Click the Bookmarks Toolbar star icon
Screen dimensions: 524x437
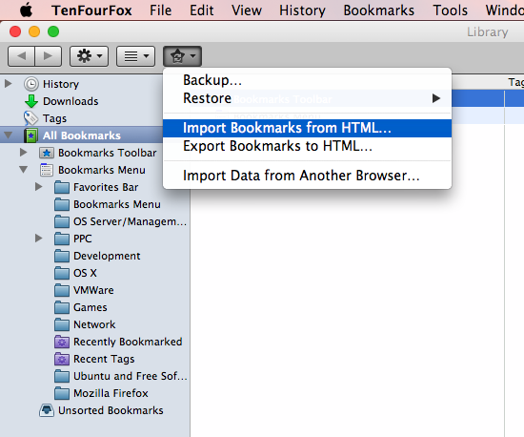pos(47,153)
